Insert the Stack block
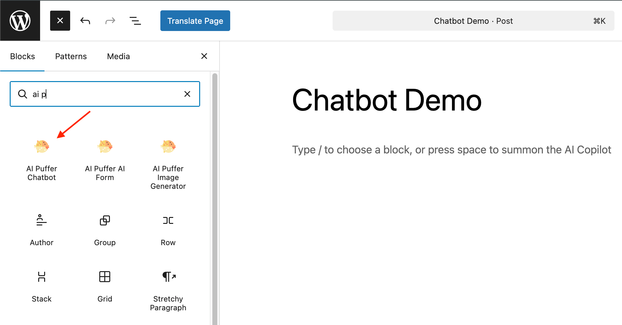The image size is (622, 325). point(42,286)
